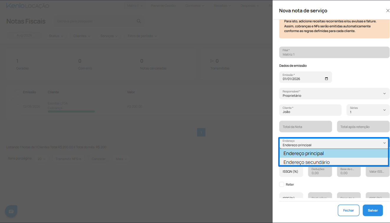The width and height of the screenshot is (390, 223).
Task: Go to page 1 in pagination
Action: 201,132
